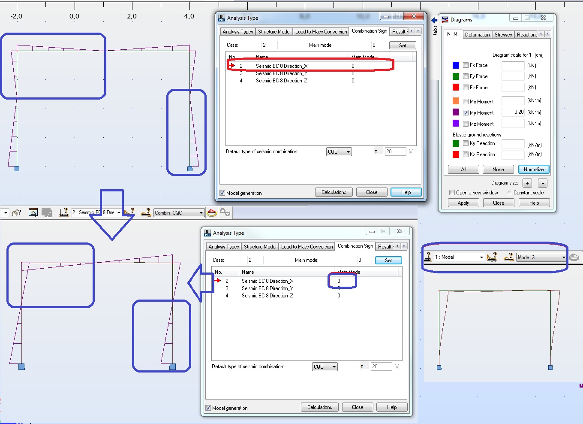Check Open a new window option
The image size is (583, 424).
point(452,192)
